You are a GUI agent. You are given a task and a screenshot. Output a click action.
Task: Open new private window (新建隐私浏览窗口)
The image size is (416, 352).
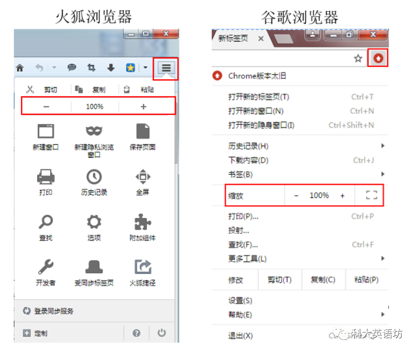coord(94,138)
